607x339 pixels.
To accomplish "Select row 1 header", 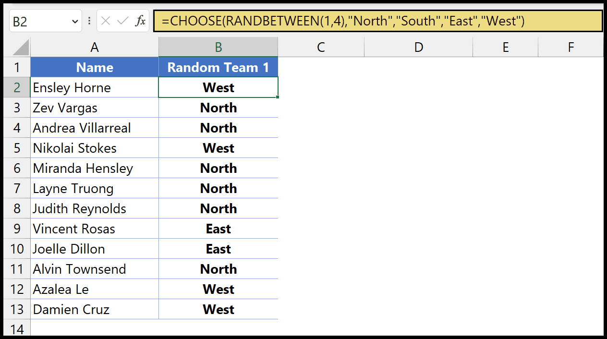I will click(x=17, y=67).
